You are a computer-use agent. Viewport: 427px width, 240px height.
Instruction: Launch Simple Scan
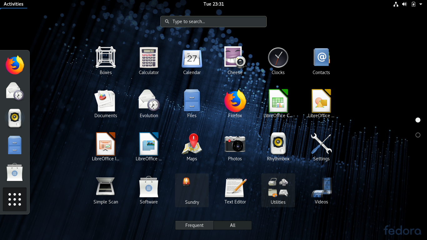pyautogui.click(x=106, y=190)
